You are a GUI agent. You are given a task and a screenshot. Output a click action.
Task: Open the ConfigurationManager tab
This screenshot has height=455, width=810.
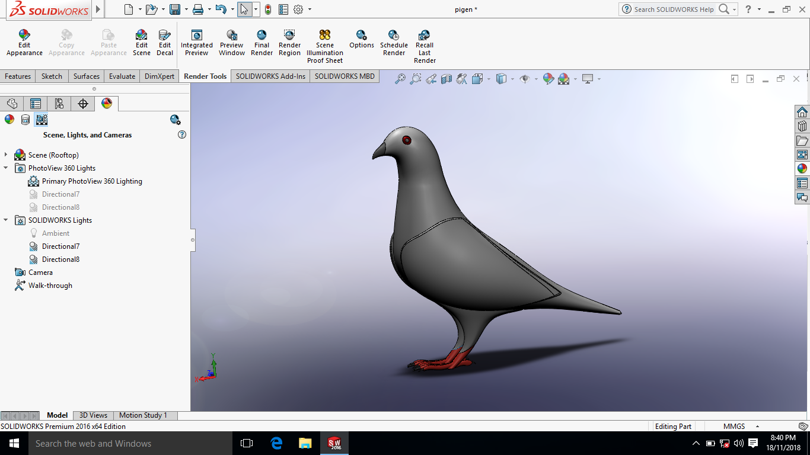(59, 104)
